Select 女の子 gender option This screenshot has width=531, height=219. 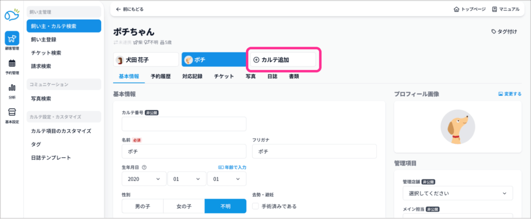(184, 206)
